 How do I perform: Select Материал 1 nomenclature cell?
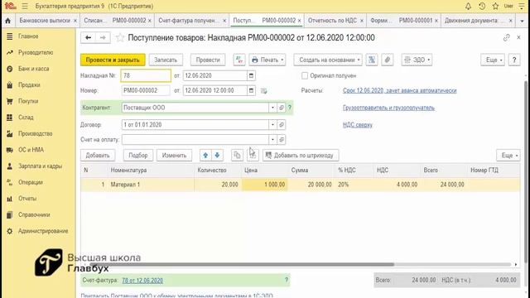click(x=151, y=185)
